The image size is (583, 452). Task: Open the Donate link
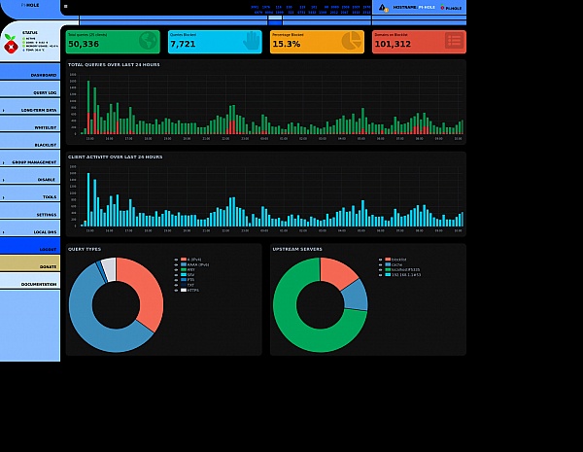pos(30,263)
